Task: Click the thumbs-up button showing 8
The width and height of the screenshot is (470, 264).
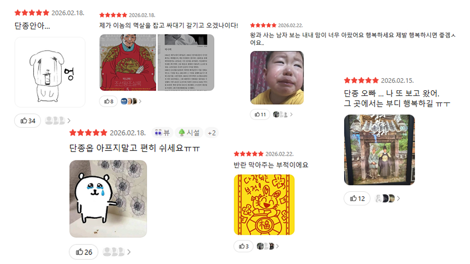Action: click(109, 101)
